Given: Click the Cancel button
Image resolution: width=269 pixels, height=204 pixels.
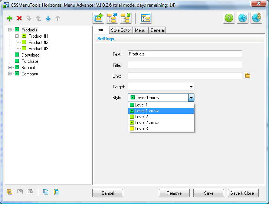Looking at the screenshot, I should [x=108, y=193].
